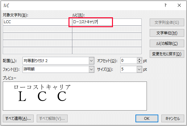Click the フォント(F) label

(11, 69)
